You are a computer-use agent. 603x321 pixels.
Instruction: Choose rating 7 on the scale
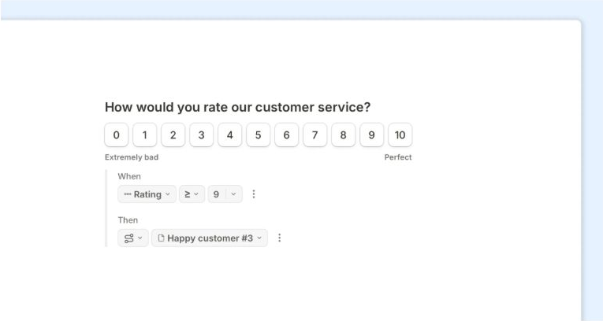pyautogui.click(x=315, y=135)
